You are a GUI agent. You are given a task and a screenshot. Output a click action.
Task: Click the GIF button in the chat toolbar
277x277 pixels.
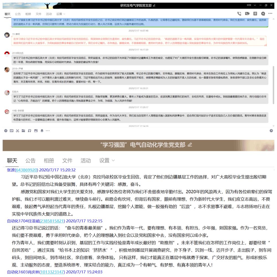point(12,130)
